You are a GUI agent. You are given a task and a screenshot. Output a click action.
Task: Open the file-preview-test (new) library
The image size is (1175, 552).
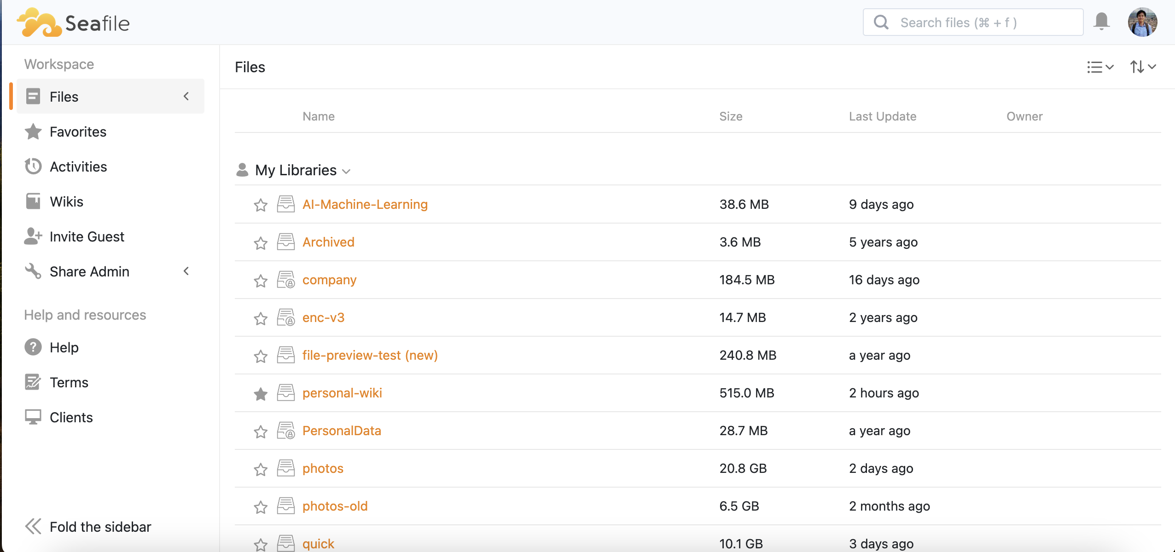[370, 355]
